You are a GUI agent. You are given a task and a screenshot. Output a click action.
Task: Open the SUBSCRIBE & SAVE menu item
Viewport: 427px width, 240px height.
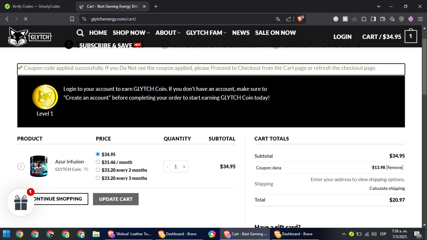(106, 46)
